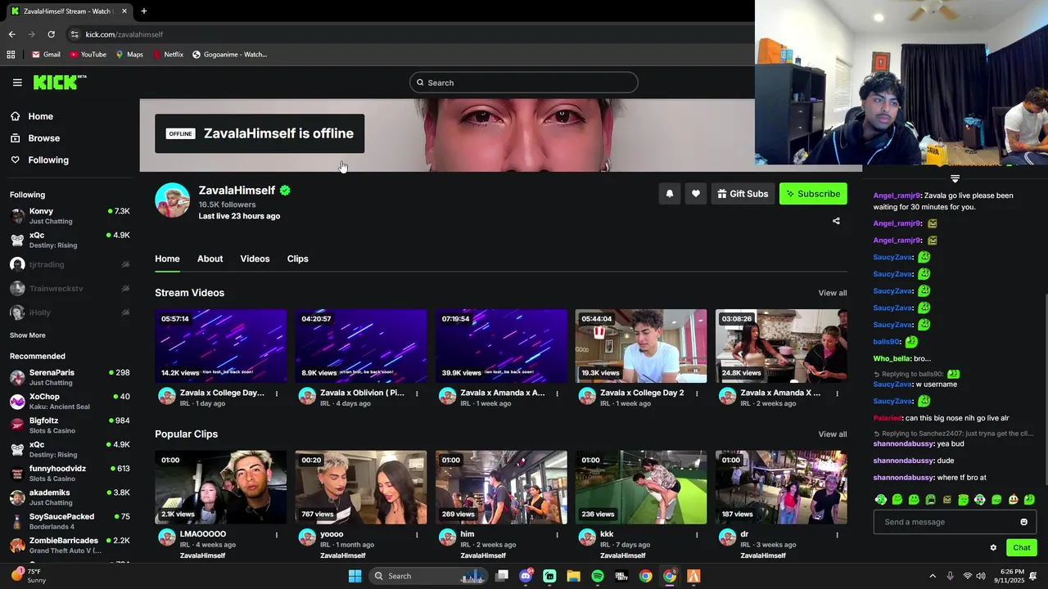Open options for yoooo clip
Screen dimensions: 1048x589
pyautogui.click(x=417, y=535)
